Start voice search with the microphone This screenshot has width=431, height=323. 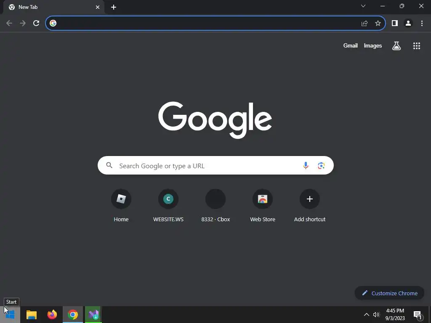pyautogui.click(x=306, y=165)
